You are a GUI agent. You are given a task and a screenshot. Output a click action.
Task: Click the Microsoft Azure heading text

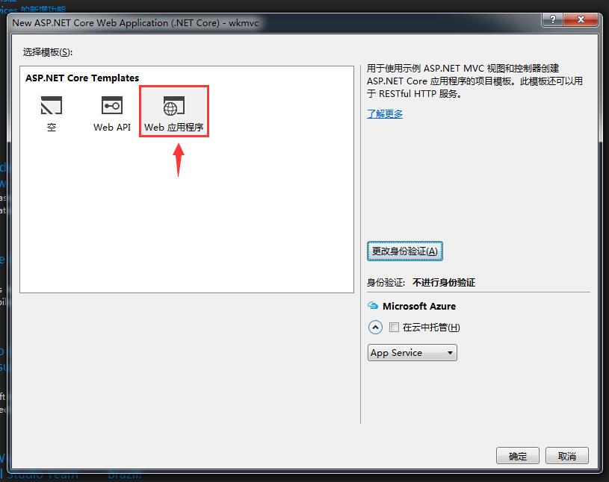pos(419,306)
